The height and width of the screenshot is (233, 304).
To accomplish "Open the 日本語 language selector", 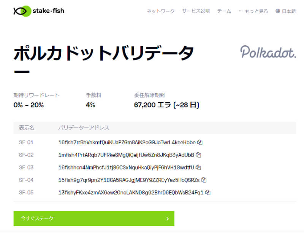I will coord(288,11).
